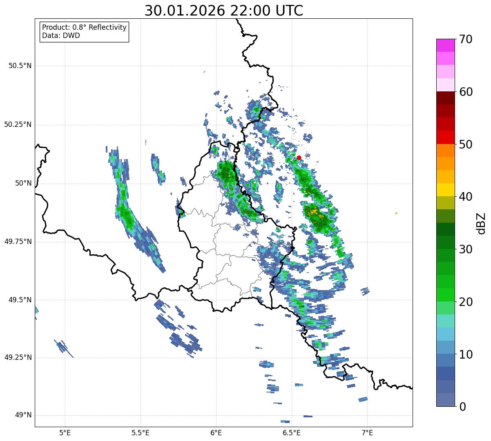Click the bottom grey-blue segment above 0
This screenshot has height=441, width=491.
(x=445, y=400)
